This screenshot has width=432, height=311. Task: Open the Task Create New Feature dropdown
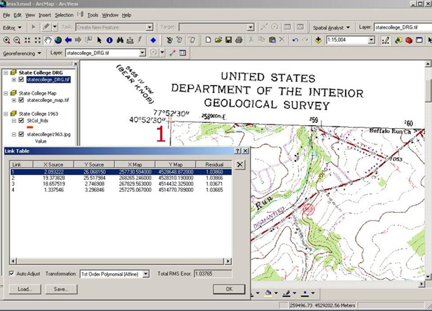(x=149, y=27)
